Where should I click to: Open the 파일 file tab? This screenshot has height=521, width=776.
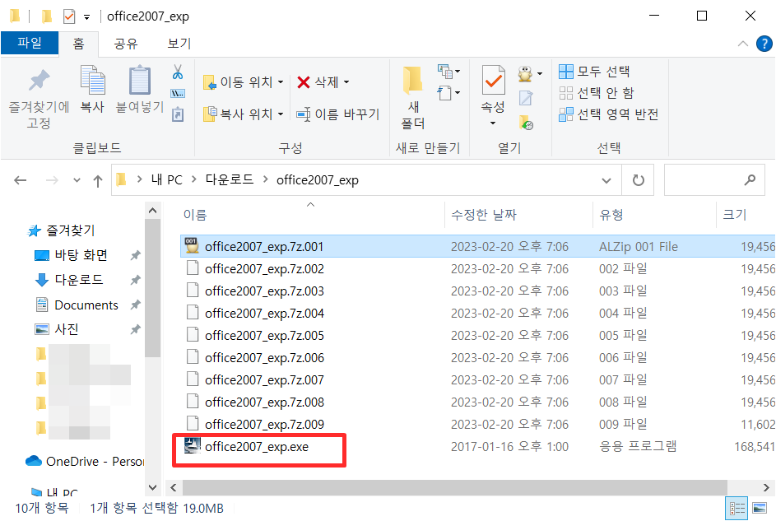coord(30,43)
